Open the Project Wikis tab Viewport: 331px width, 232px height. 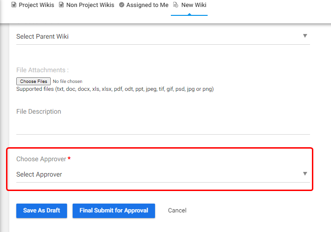33,5
